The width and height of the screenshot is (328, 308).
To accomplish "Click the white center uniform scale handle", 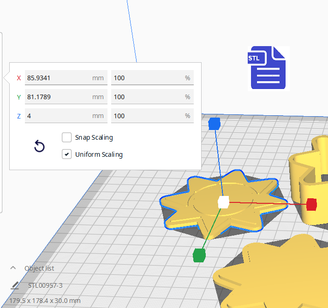I will point(223,202).
